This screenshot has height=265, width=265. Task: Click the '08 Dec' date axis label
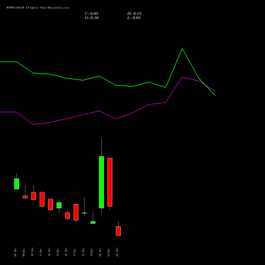tap(15, 252)
